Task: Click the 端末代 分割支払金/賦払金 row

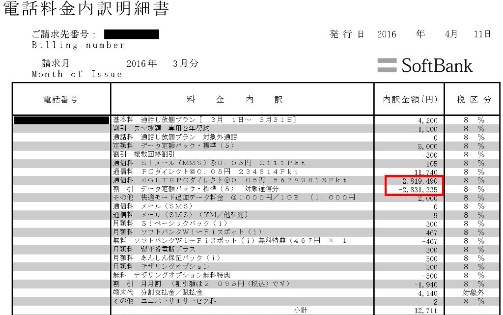Action: [158, 293]
